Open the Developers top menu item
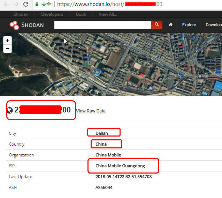The image size is (222, 198). 52,14
